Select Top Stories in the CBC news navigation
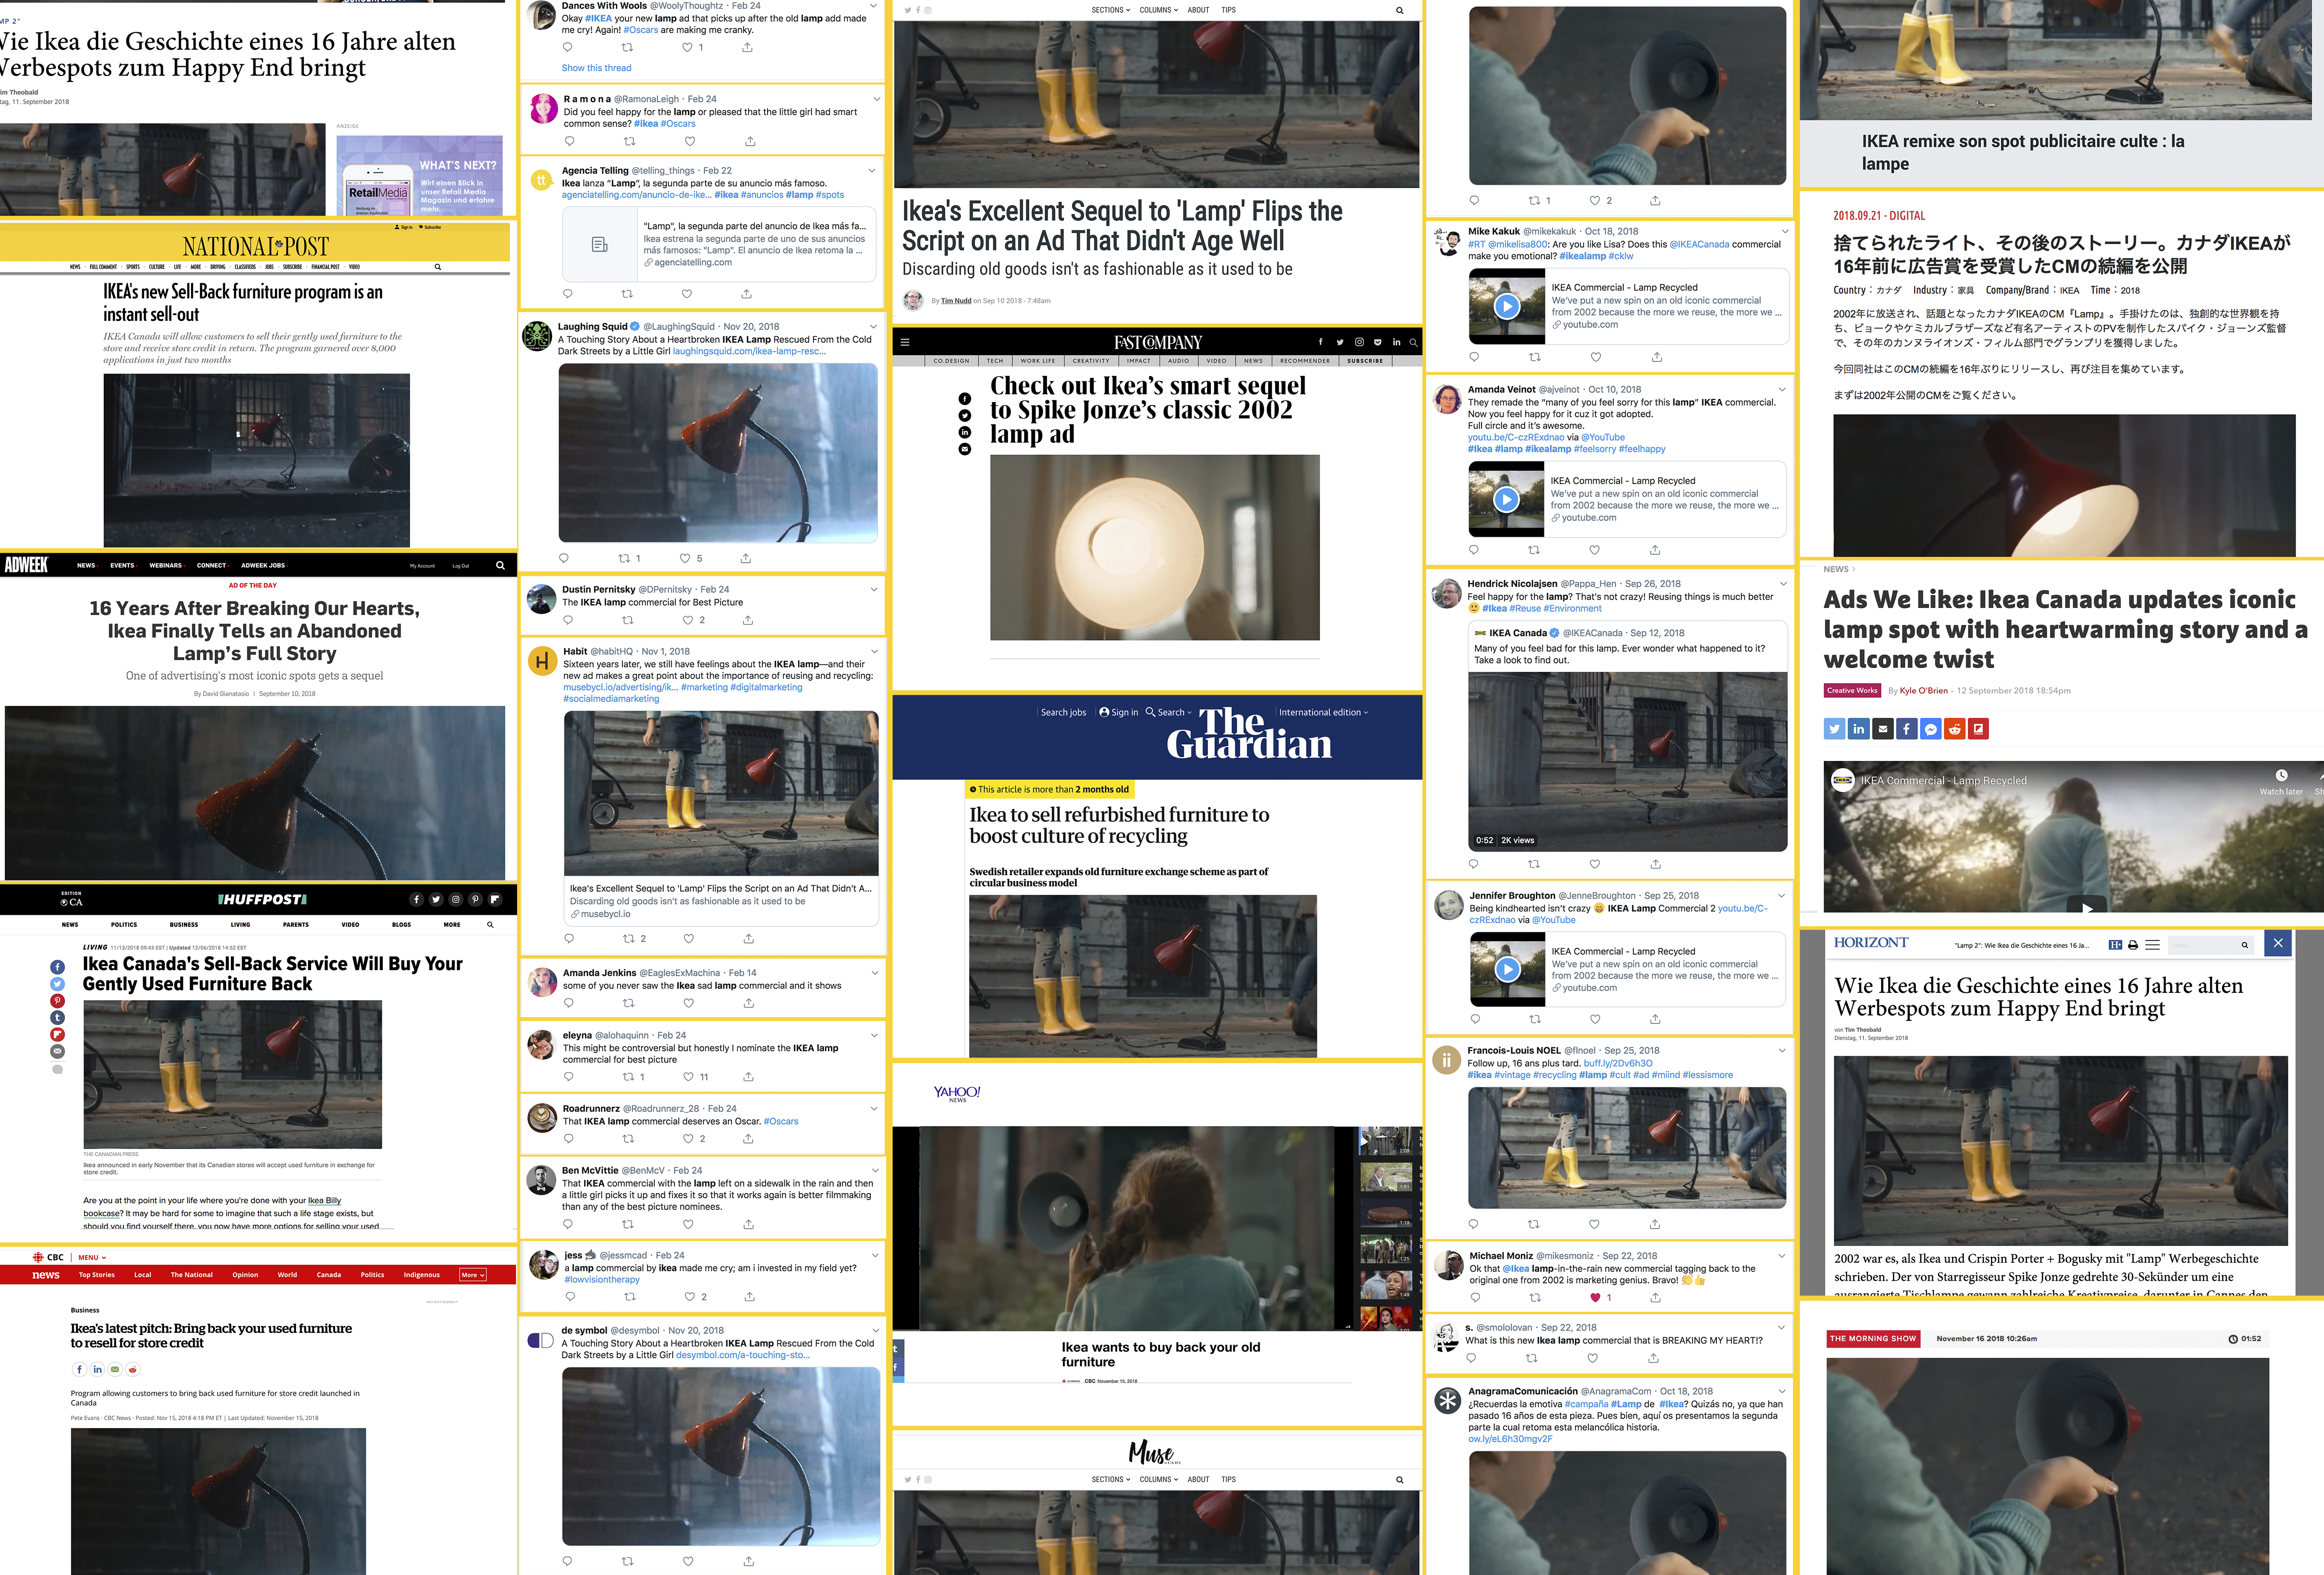2324x1575 pixels. (x=97, y=1275)
